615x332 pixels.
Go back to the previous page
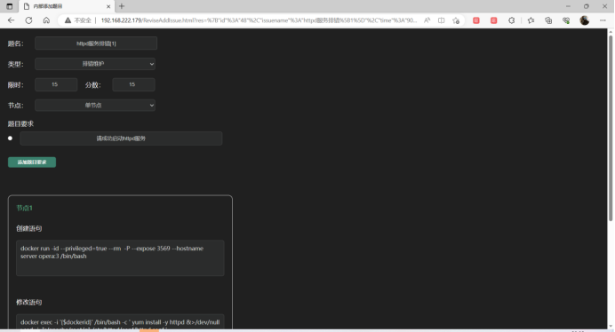[x=11, y=20]
